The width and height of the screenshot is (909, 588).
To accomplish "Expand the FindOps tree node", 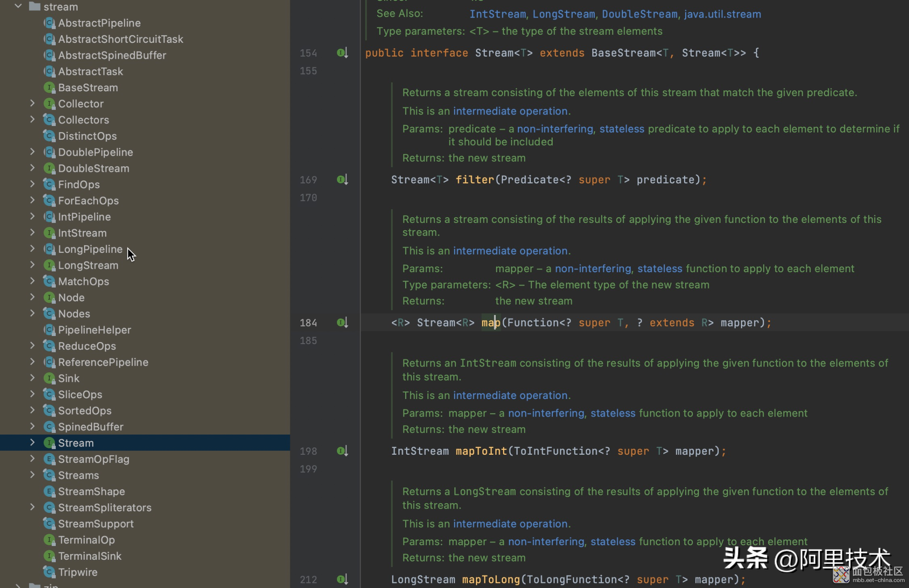I will (x=32, y=184).
